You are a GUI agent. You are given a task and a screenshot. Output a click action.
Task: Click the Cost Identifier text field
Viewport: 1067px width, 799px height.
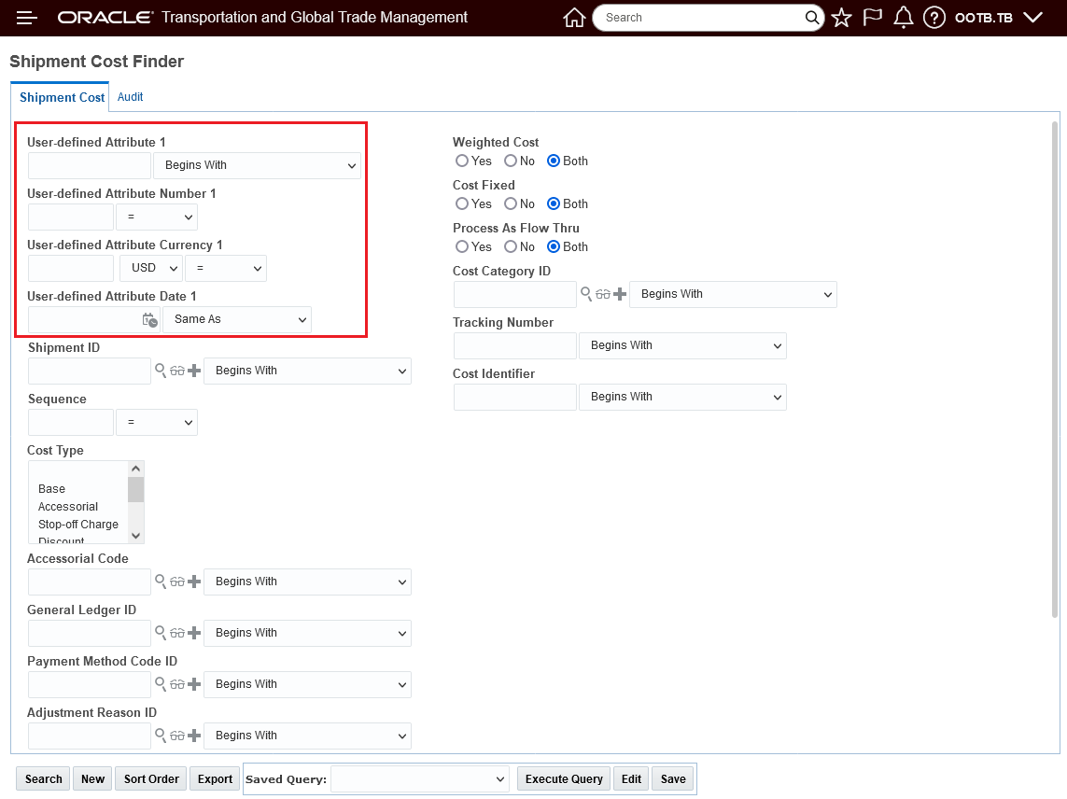514,397
